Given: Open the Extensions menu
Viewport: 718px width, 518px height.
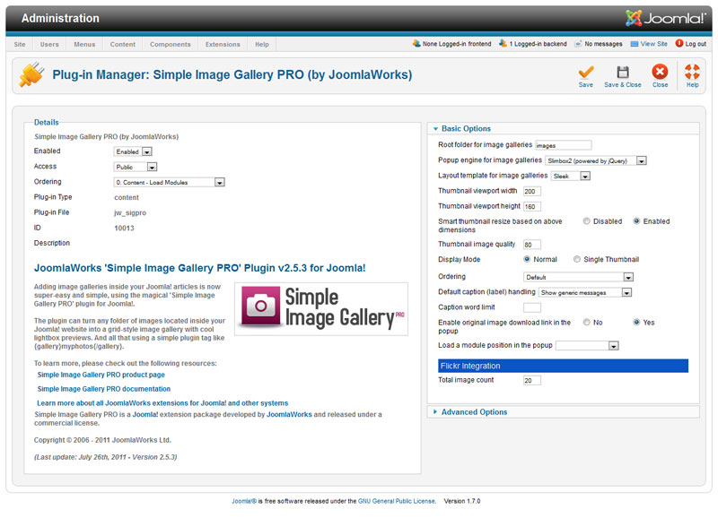Looking at the screenshot, I should click(223, 44).
